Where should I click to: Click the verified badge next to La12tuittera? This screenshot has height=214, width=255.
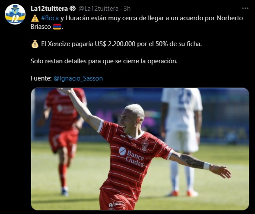73,9
